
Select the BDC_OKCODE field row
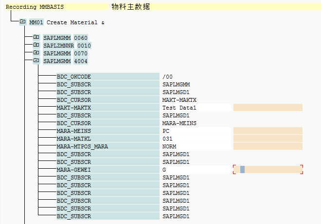[108, 77]
